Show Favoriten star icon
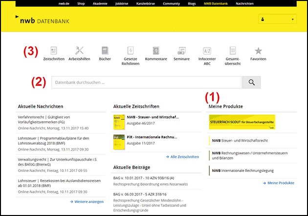This screenshot has height=216, width=308. (x=258, y=51)
